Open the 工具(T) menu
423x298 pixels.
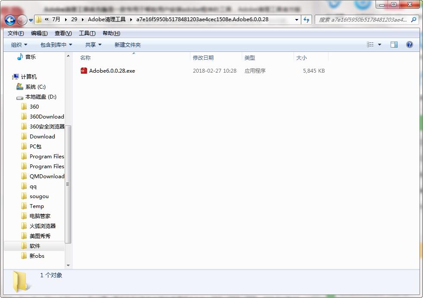pyautogui.click(x=87, y=33)
